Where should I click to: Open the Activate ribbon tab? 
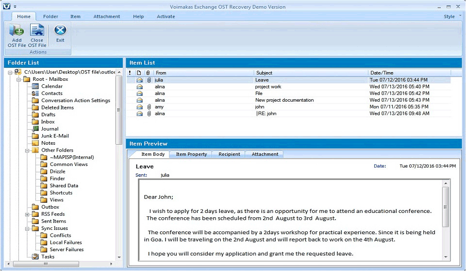click(166, 16)
